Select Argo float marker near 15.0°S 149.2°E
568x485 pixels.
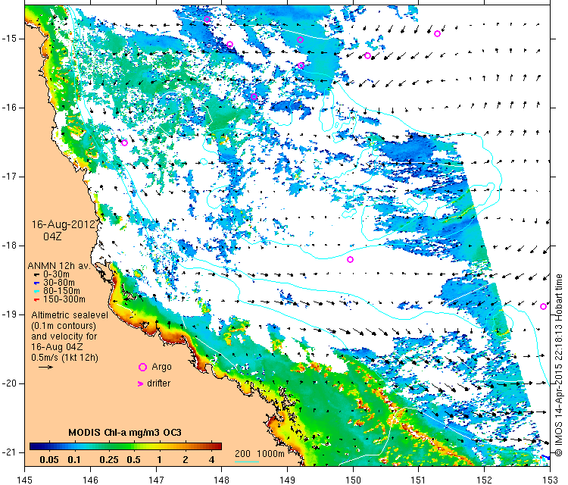[300, 40]
